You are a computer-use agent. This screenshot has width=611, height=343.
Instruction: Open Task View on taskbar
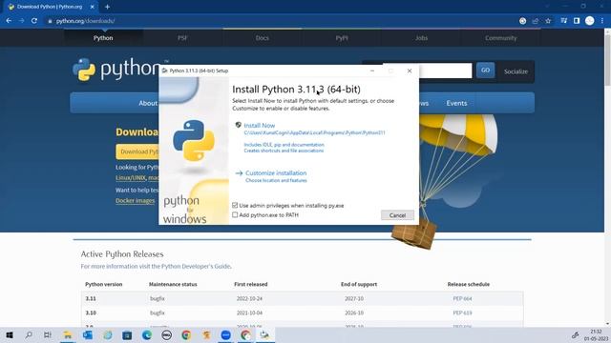click(x=48, y=334)
